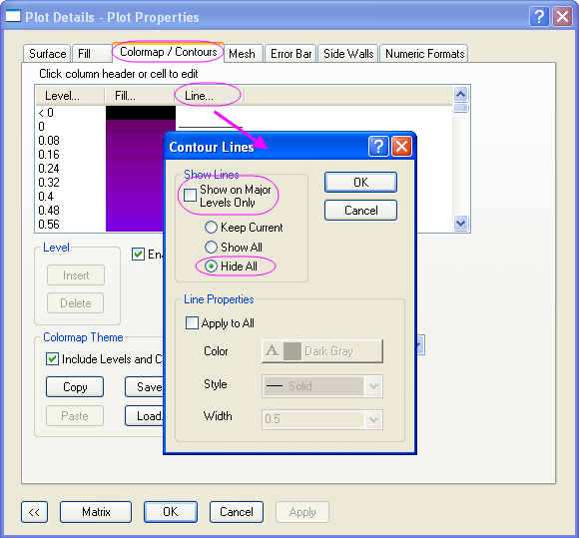Click the Matrix button

point(96,512)
